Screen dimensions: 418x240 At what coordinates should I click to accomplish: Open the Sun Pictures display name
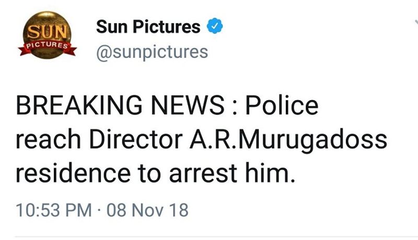point(148,27)
